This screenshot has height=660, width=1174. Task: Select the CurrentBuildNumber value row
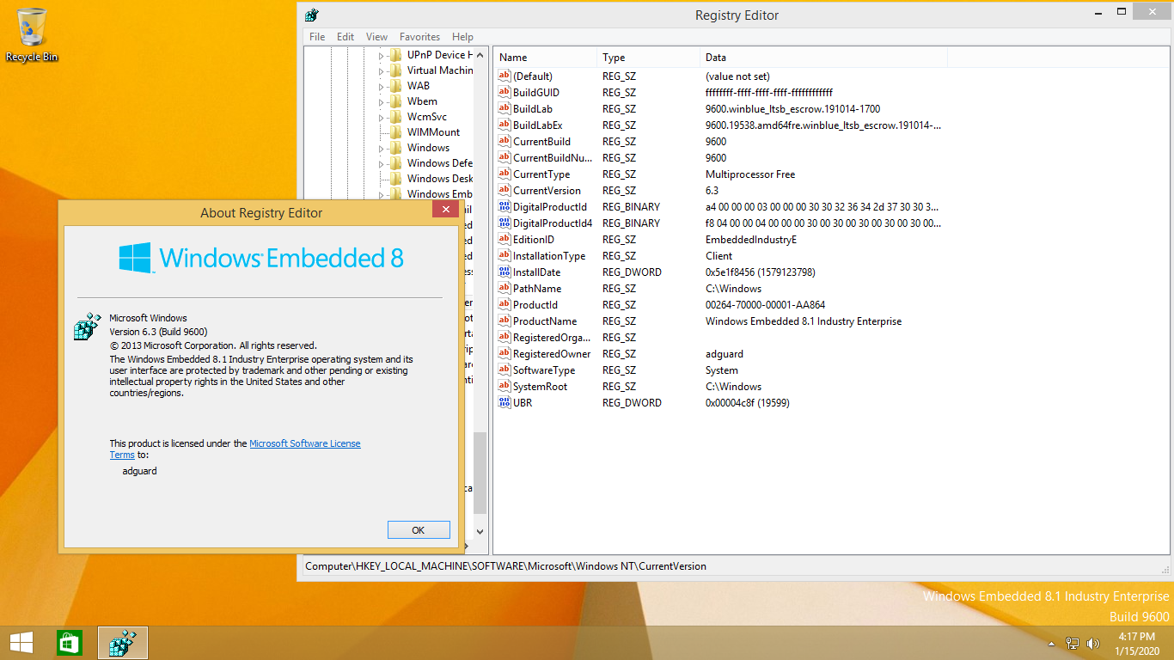(x=719, y=158)
